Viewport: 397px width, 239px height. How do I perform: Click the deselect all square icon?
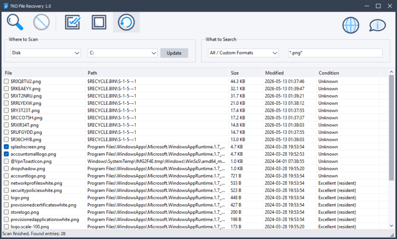[x=99, y=22]
